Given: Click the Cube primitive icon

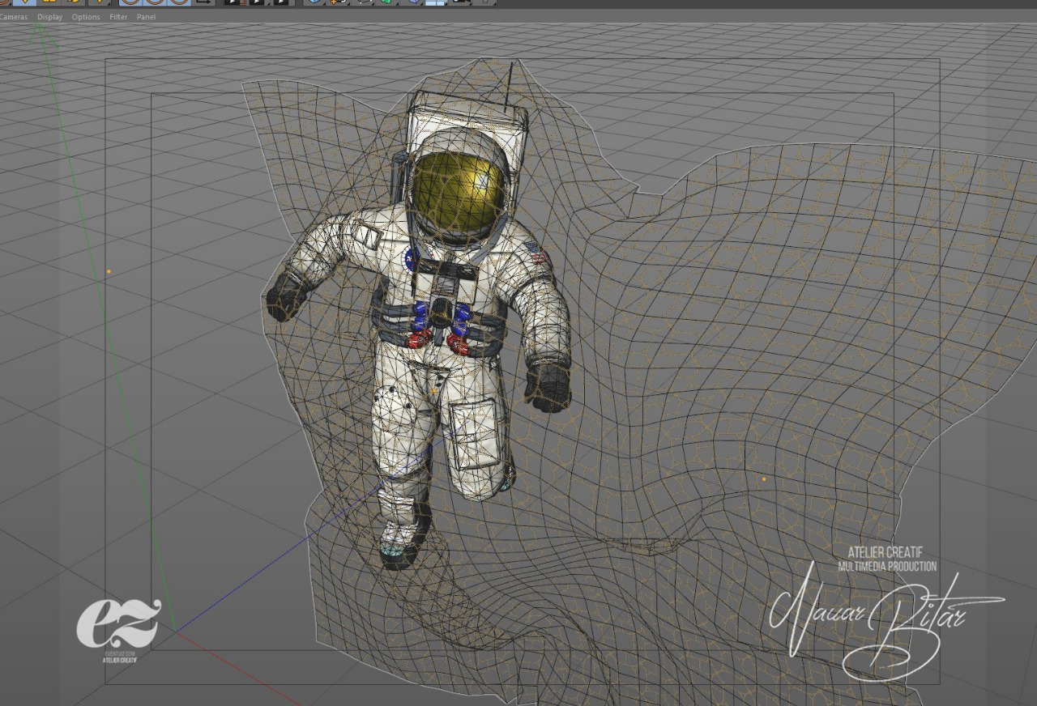Looking at the screenshot, I should (x=314, y=2).
